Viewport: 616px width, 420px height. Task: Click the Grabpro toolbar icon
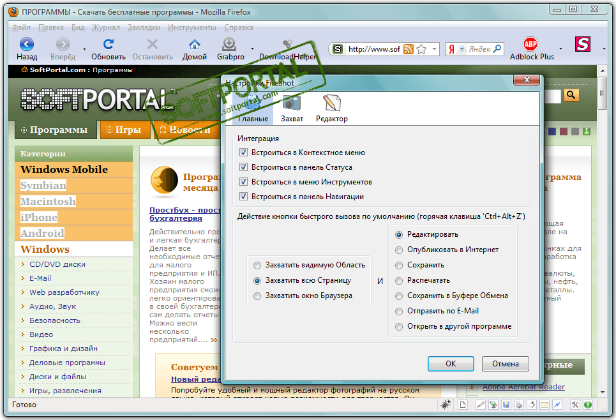point(229,45)
